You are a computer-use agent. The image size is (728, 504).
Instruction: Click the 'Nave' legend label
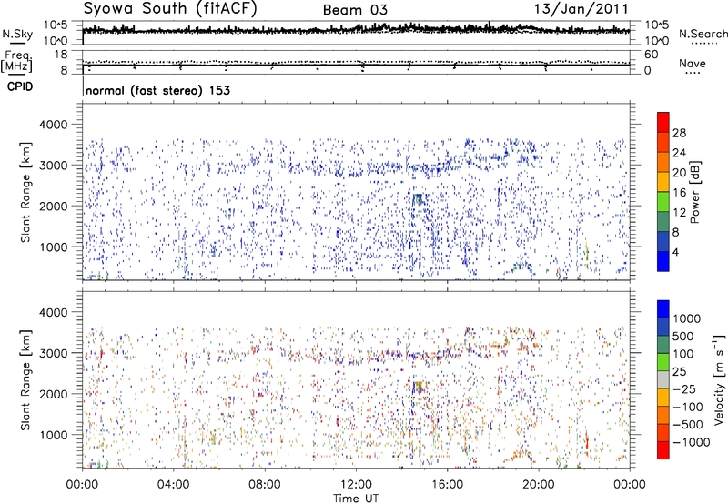click(x=693, y=63)
